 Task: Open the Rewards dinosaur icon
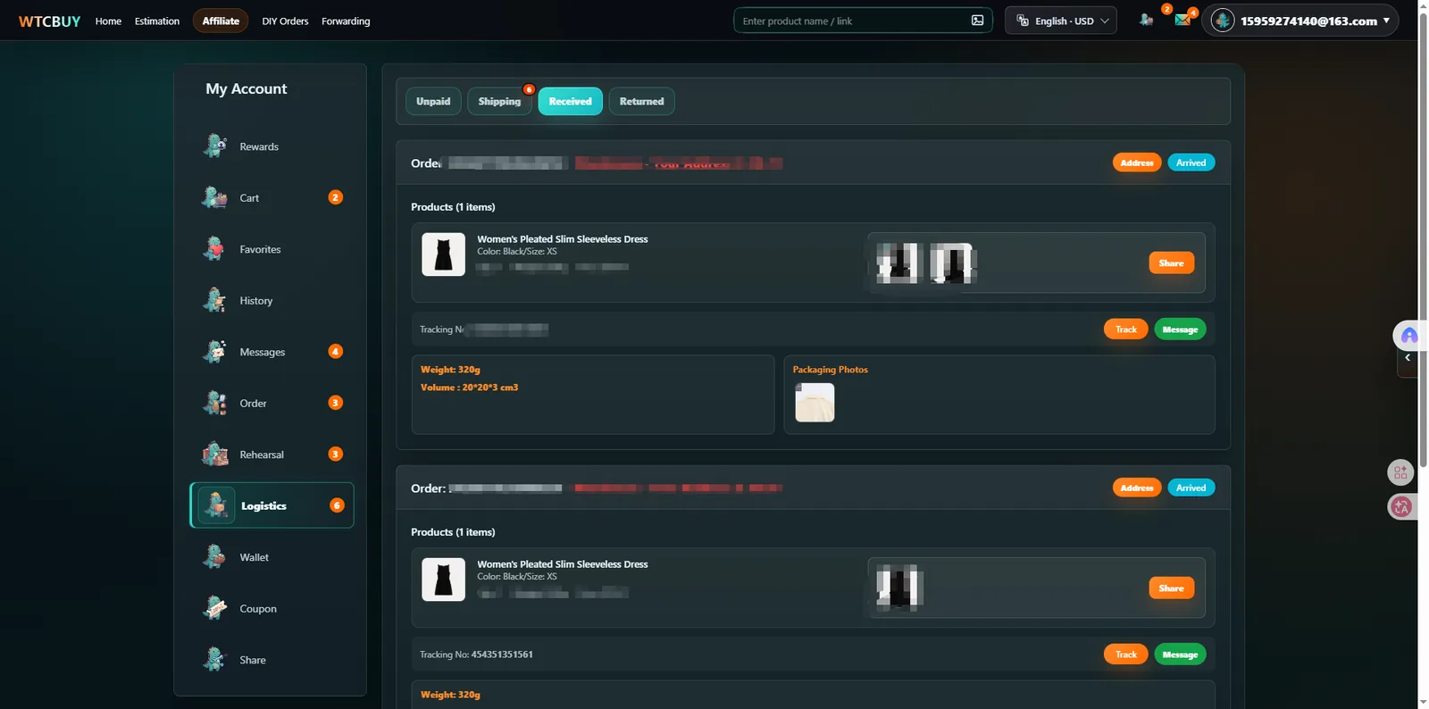[214, 146]
